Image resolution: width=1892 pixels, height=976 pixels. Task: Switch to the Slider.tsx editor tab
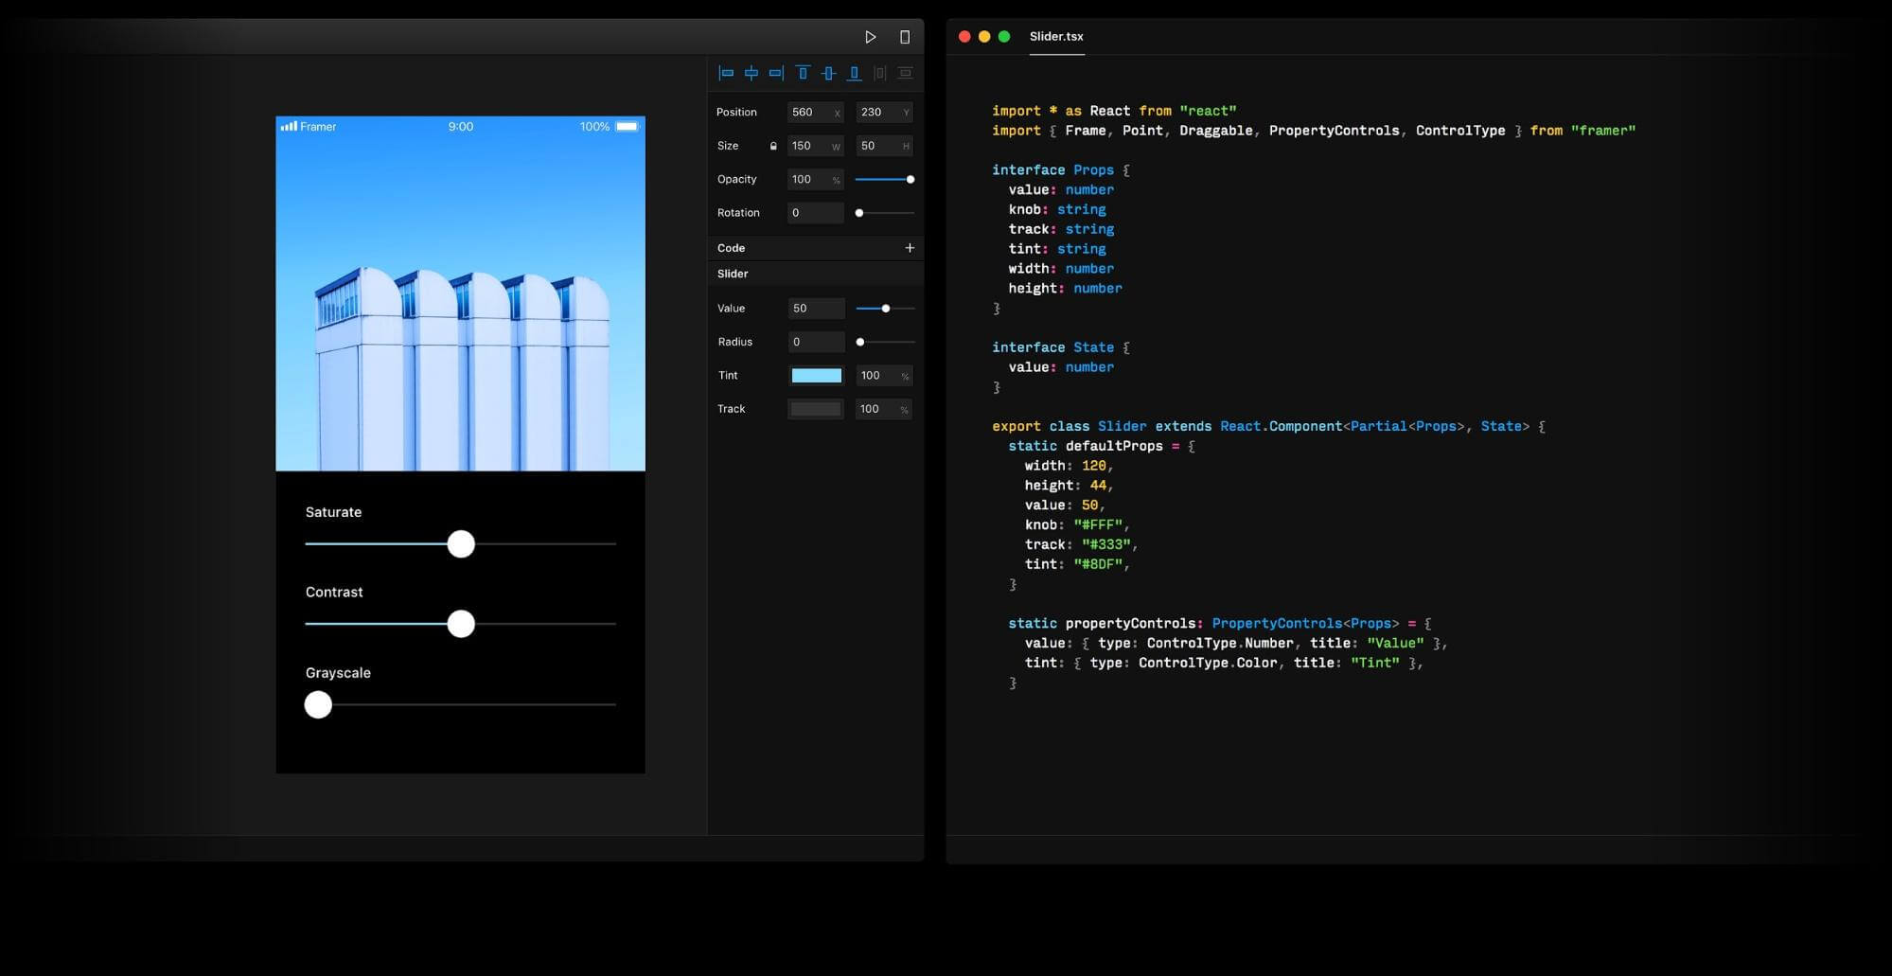tap(1056, 36)
